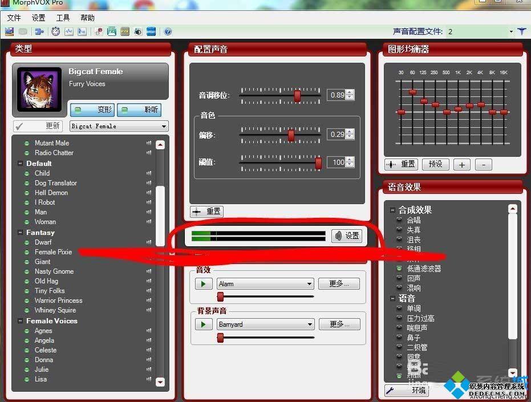Click sound bars icon beside Julie

pos(149,369)
